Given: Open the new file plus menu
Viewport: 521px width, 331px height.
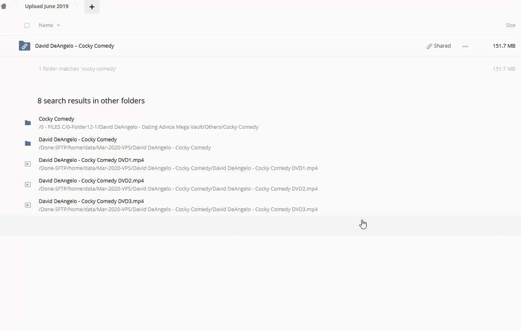Looking at the screenshot, I should click(92, 7).
